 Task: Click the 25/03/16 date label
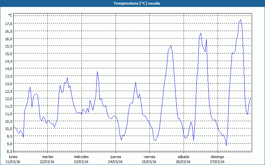pyautogui.click(x=149, y=162)
